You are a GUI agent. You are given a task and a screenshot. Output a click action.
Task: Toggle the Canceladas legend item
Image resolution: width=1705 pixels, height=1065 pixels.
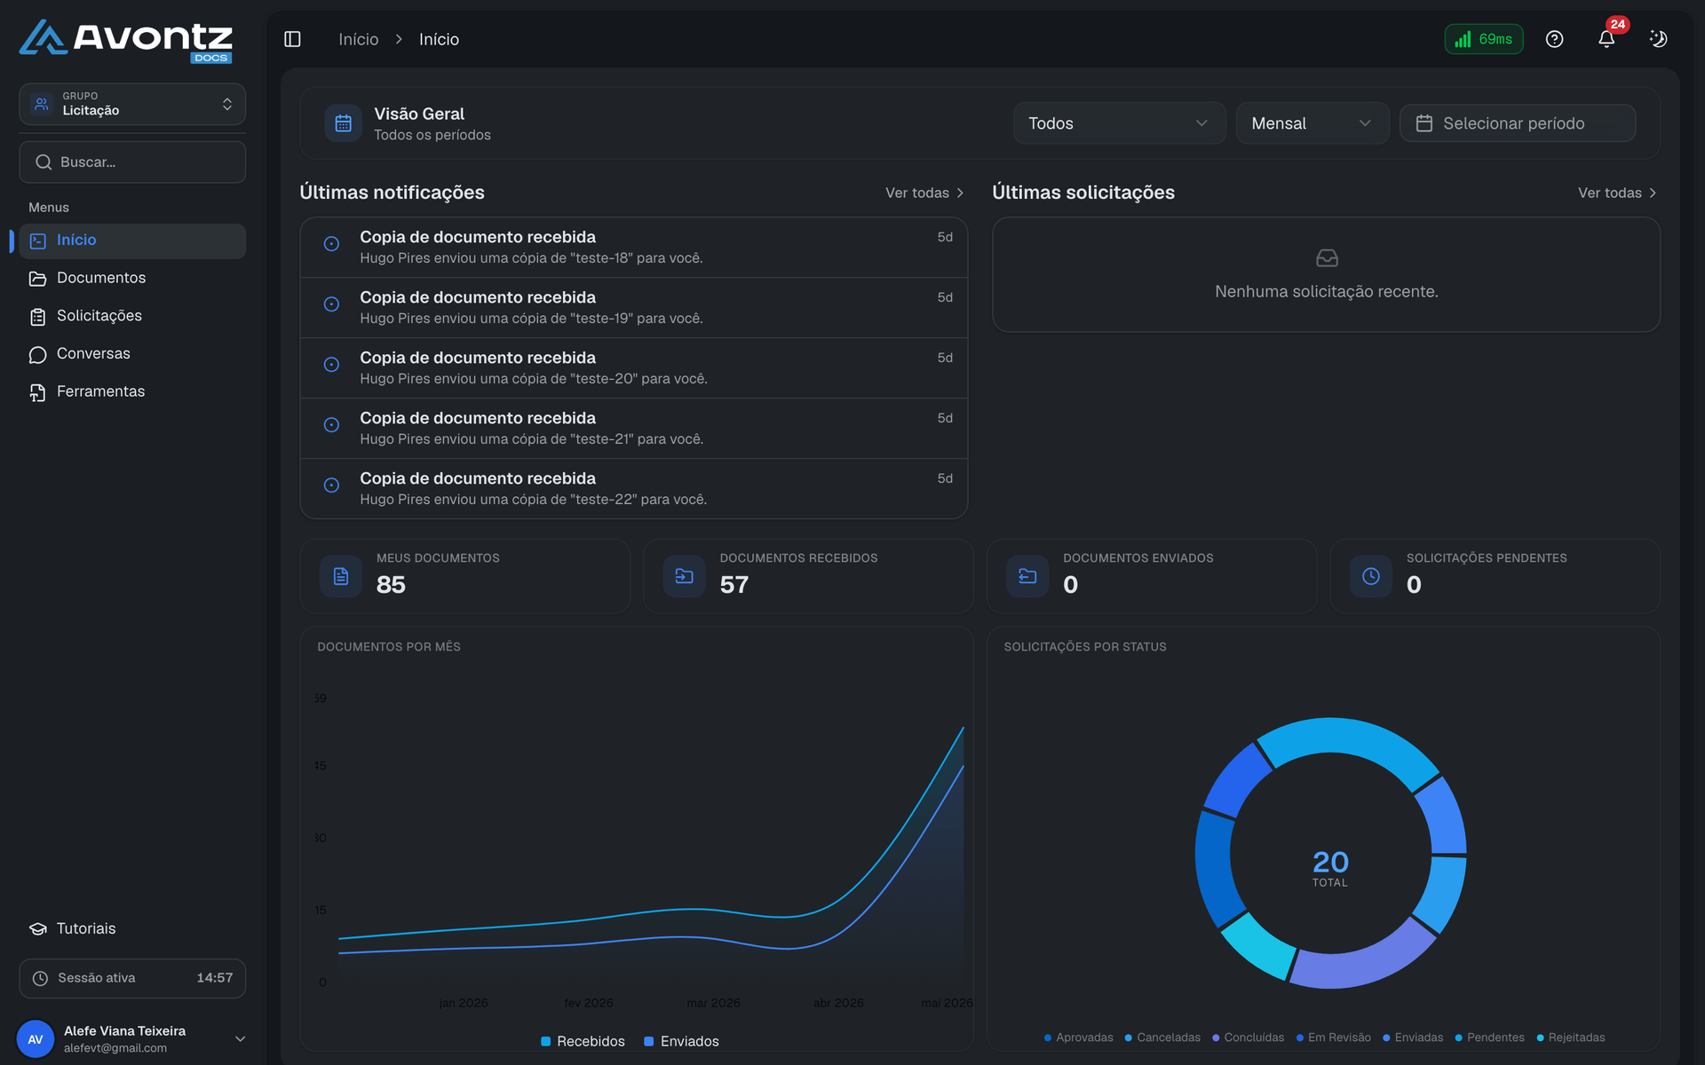coord(1162,1037)
